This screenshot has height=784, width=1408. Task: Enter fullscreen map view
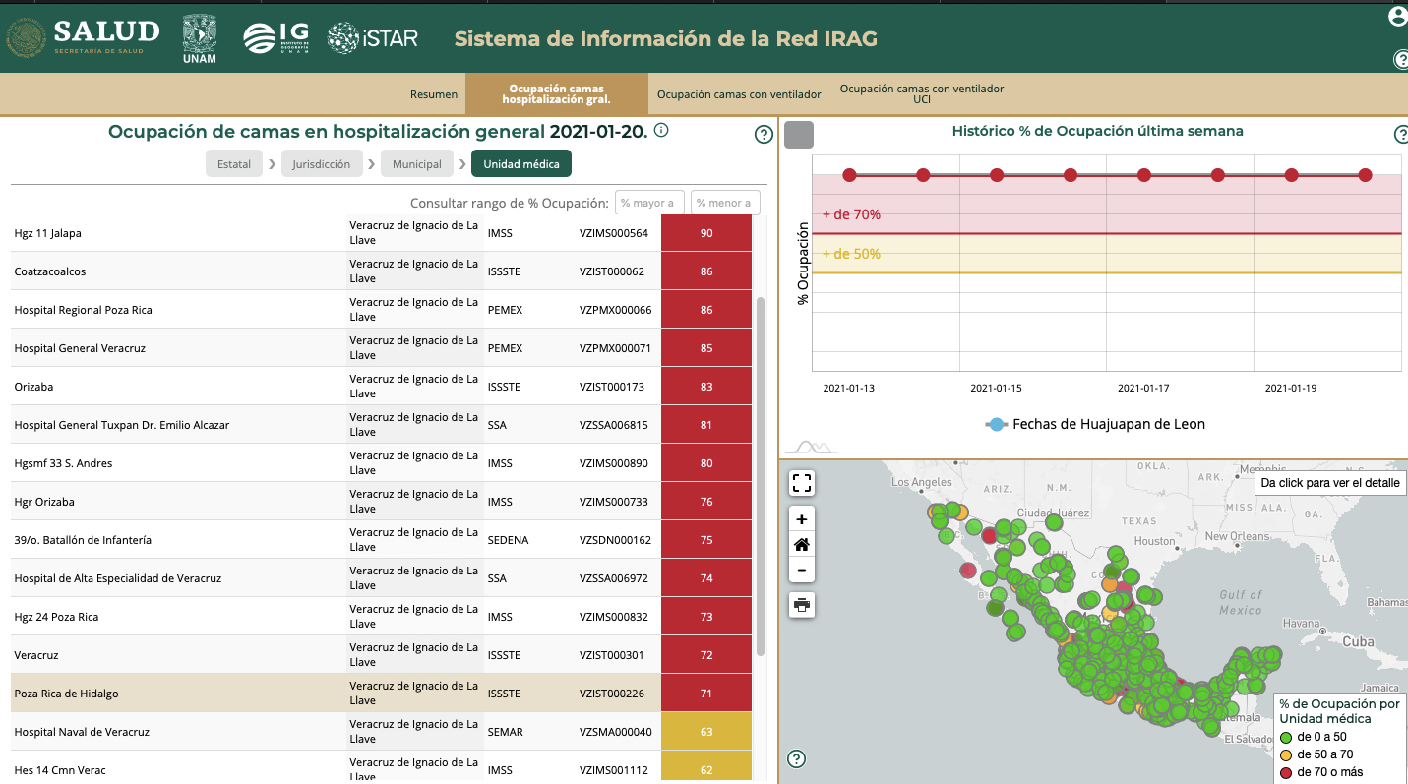pos(802,483)
